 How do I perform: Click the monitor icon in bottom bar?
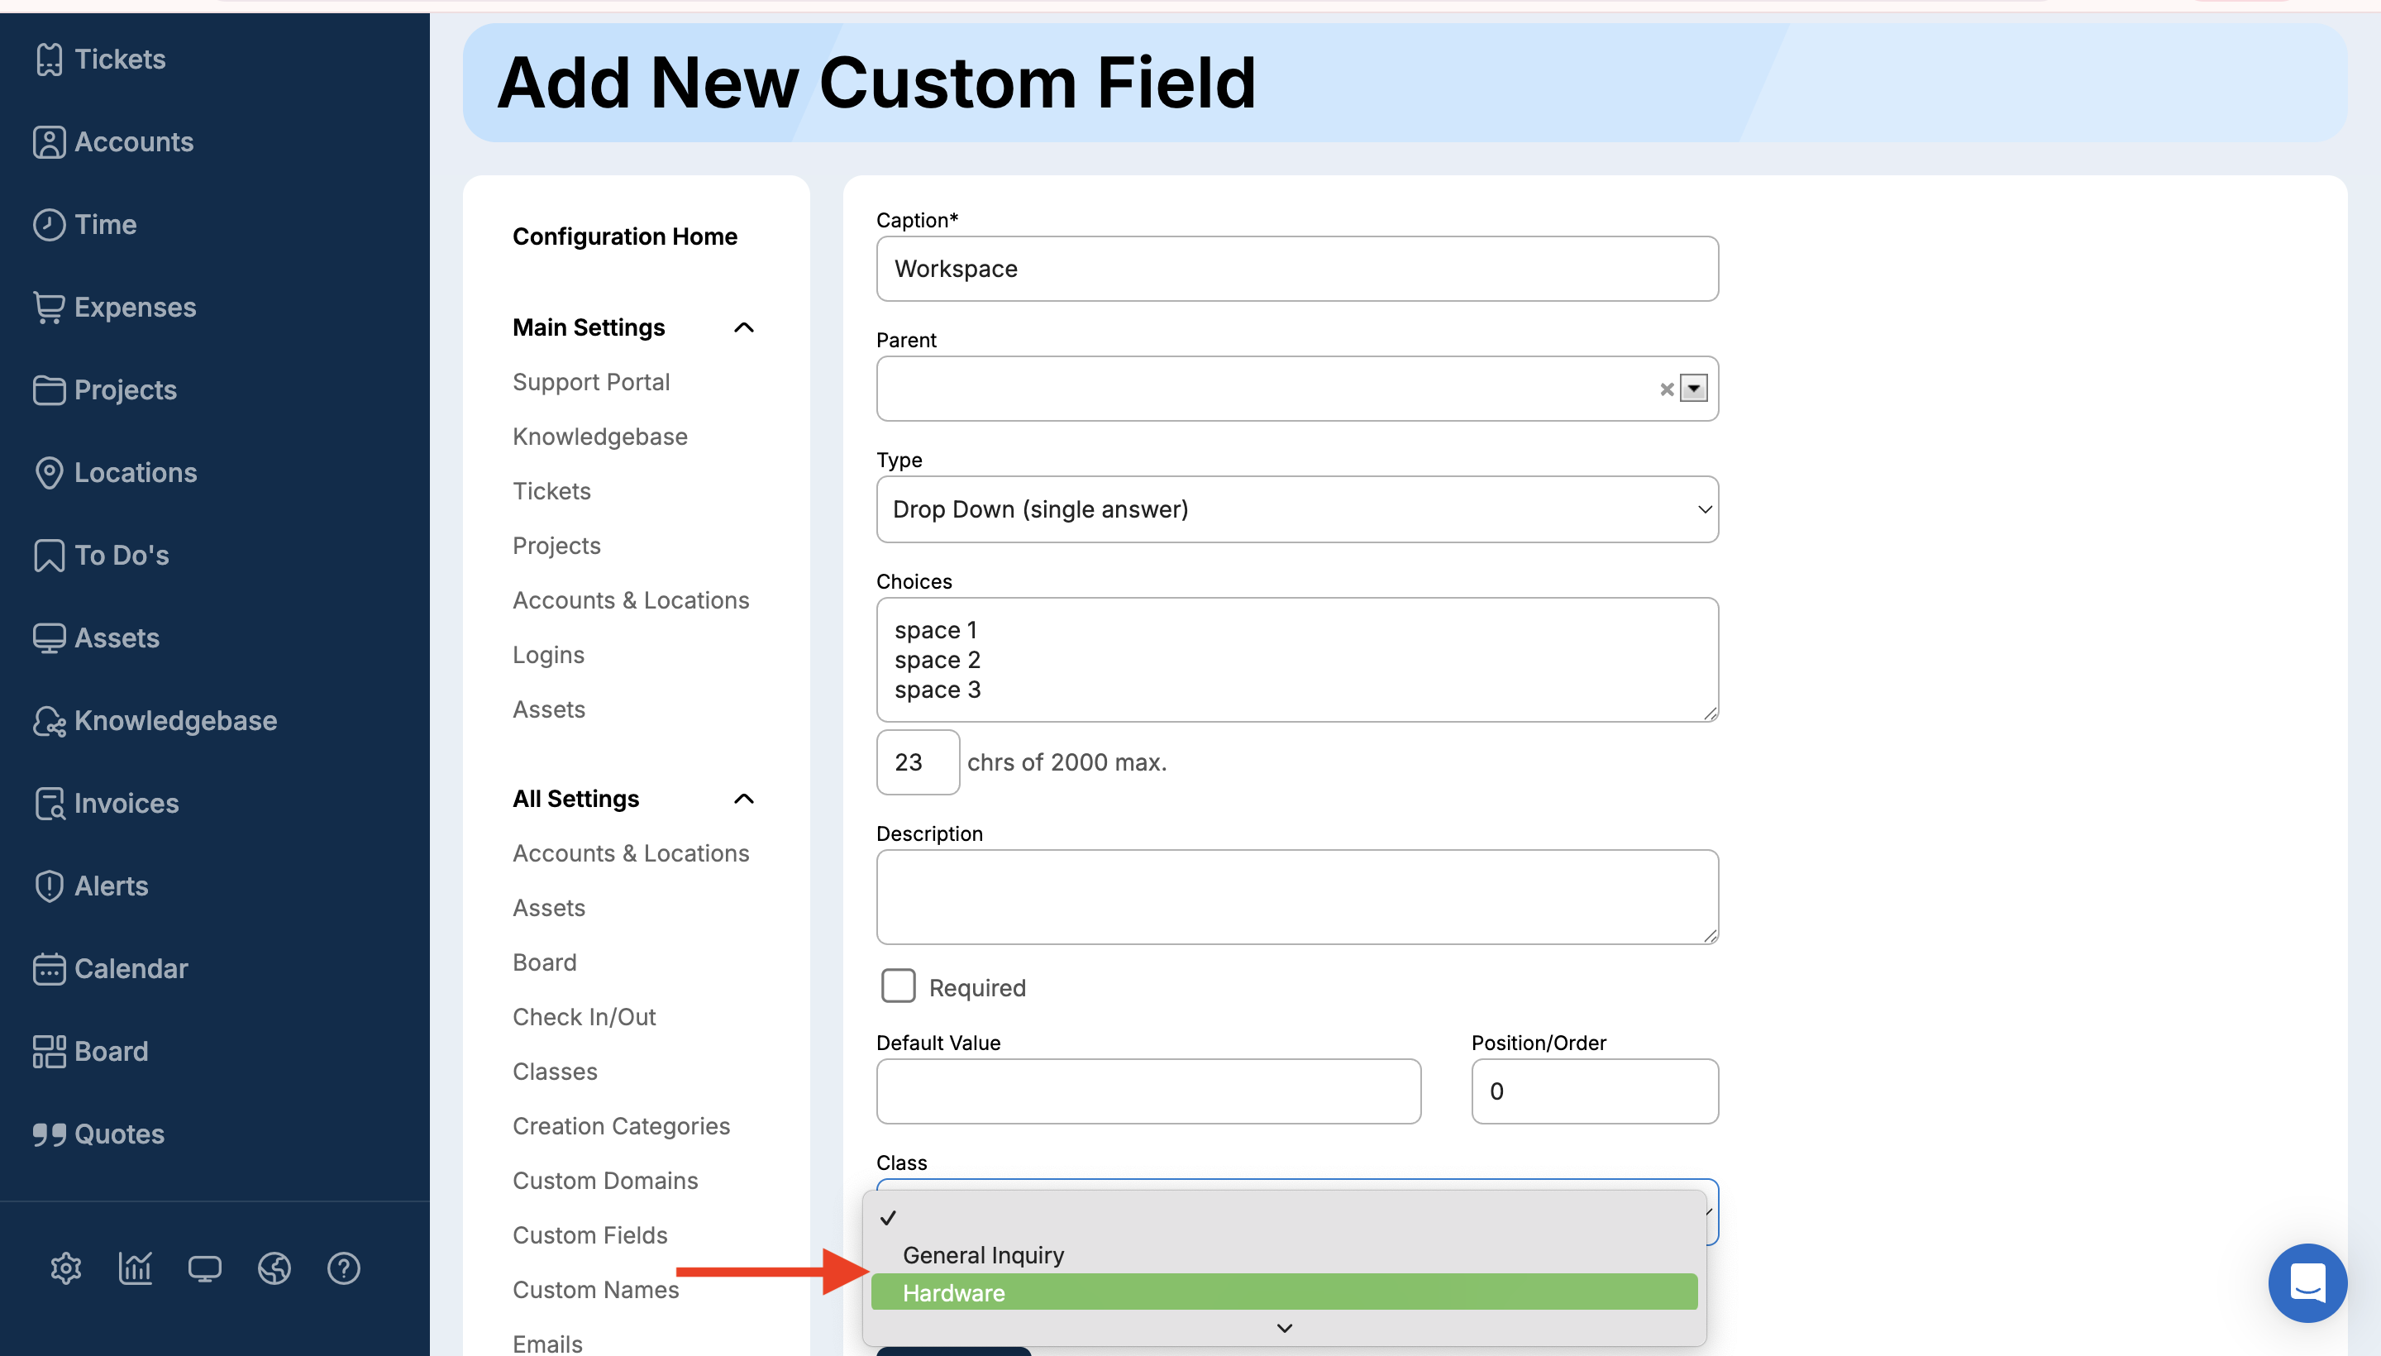pos(204,1268)
